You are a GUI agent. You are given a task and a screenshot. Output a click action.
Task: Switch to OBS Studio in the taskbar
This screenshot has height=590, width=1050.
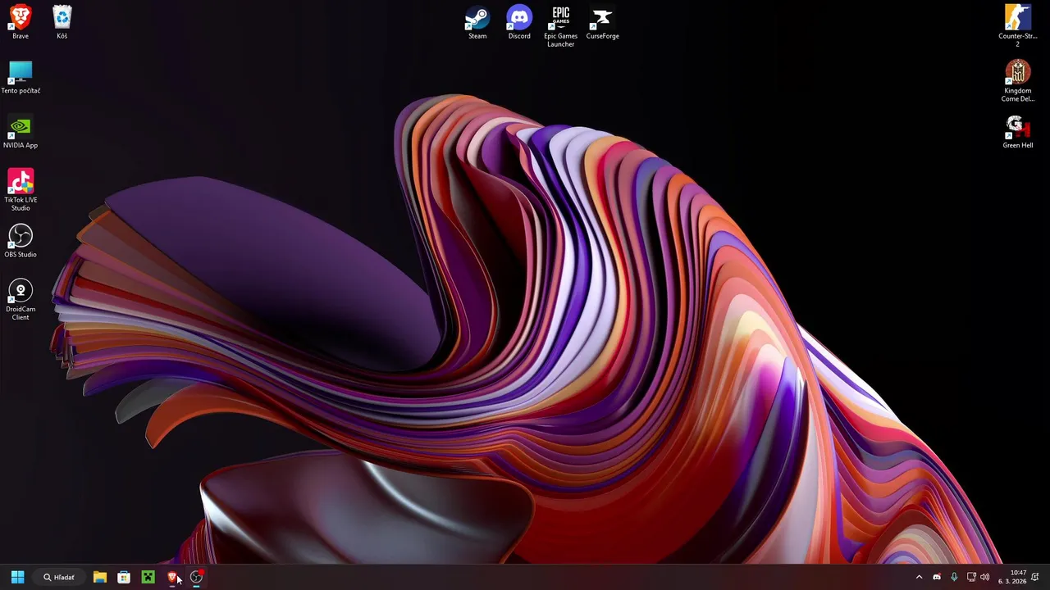[x=196, y=578]
